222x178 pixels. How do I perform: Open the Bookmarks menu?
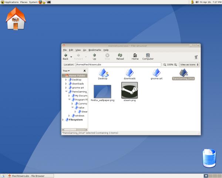(x=95, y=50)
